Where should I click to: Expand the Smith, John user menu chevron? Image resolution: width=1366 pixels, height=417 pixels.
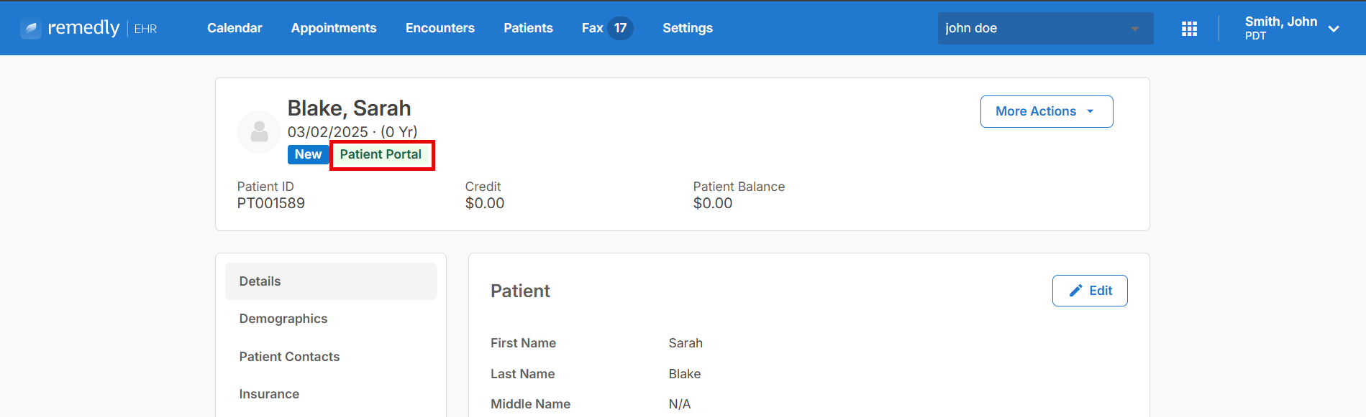pyautogui.click(x=1334, y=29)
